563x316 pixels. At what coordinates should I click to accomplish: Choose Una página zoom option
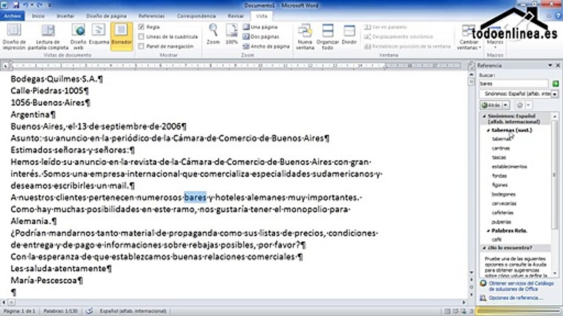[x=261, y=27]
